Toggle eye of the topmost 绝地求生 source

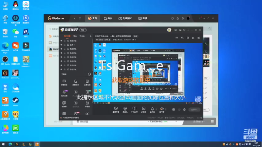tap(61, 41)
